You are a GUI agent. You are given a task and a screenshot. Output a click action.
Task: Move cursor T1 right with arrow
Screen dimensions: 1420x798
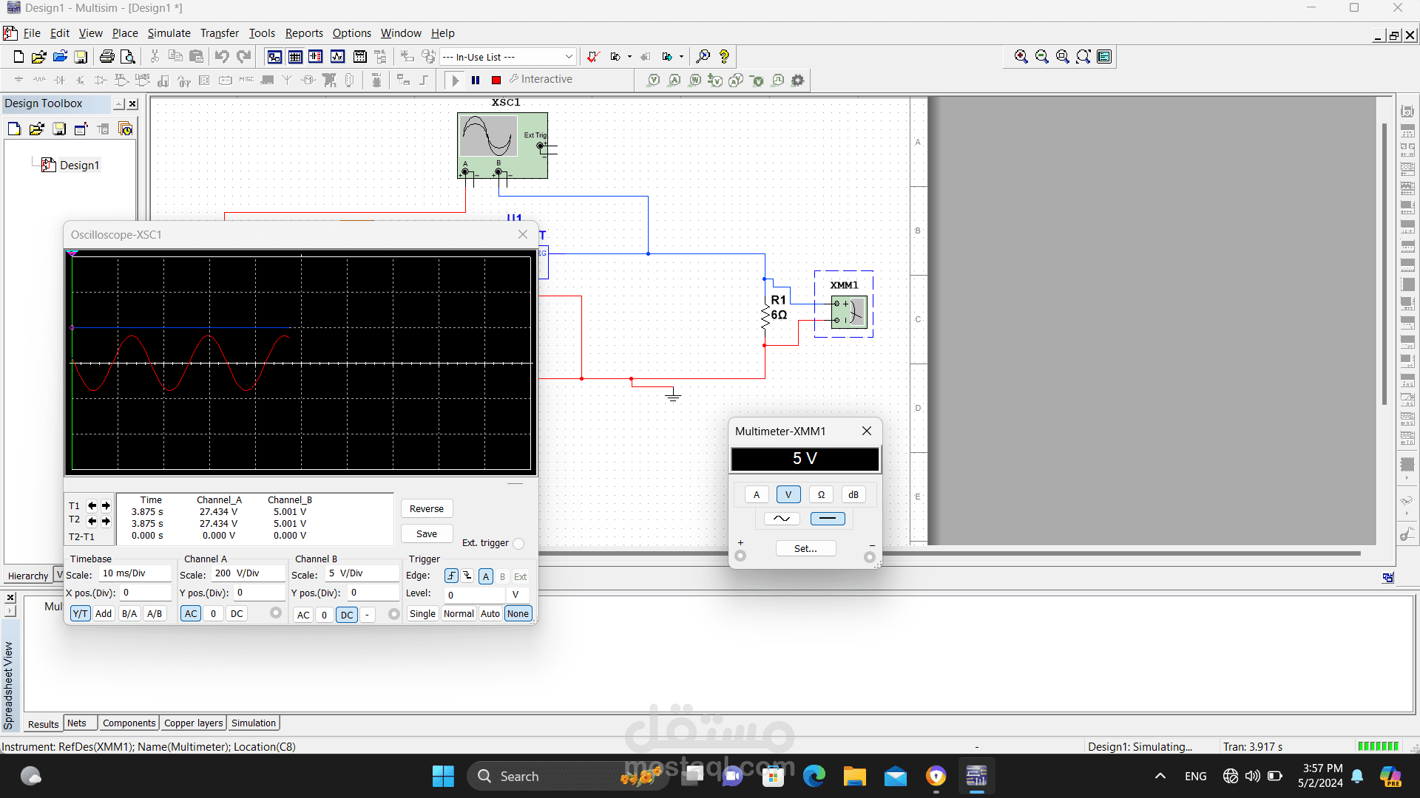106,506
